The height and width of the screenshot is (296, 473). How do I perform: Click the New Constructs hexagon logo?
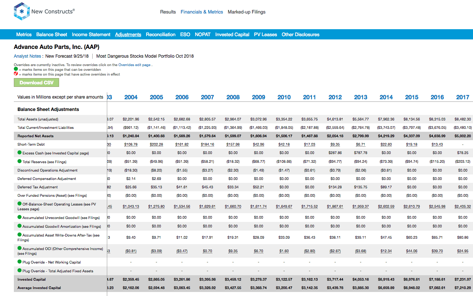pos(22,11)
